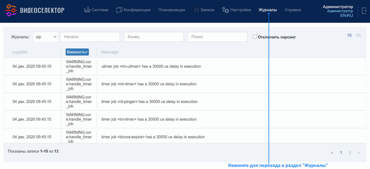Expand the Важность filter dropdown

tap(77, 52)
